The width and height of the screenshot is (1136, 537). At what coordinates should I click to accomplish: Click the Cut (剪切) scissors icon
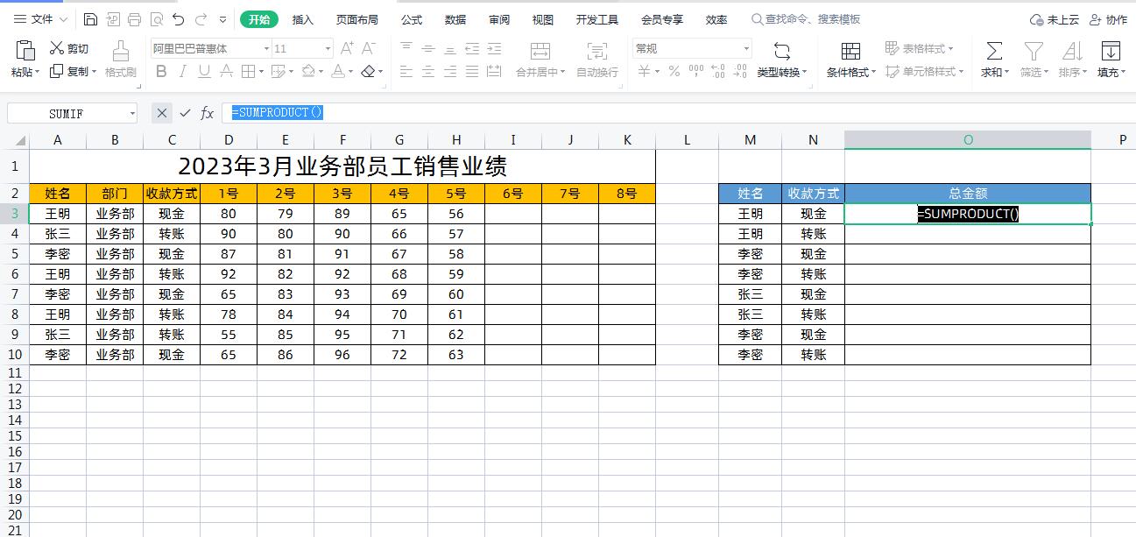click(x=58, y=48)
